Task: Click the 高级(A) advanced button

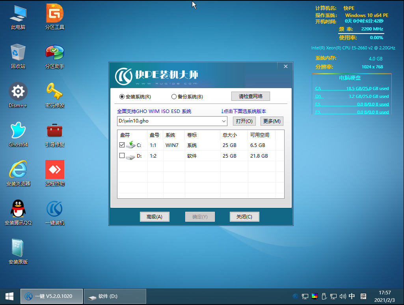Action: (x=155, y=217)
